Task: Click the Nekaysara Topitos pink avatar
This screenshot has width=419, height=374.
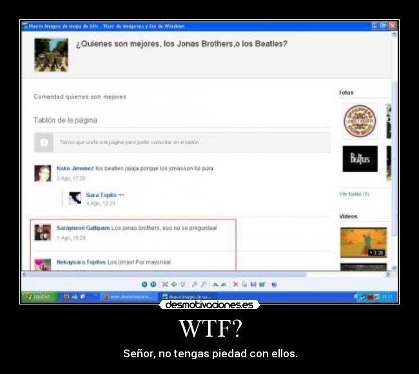Action: [43, 265]
